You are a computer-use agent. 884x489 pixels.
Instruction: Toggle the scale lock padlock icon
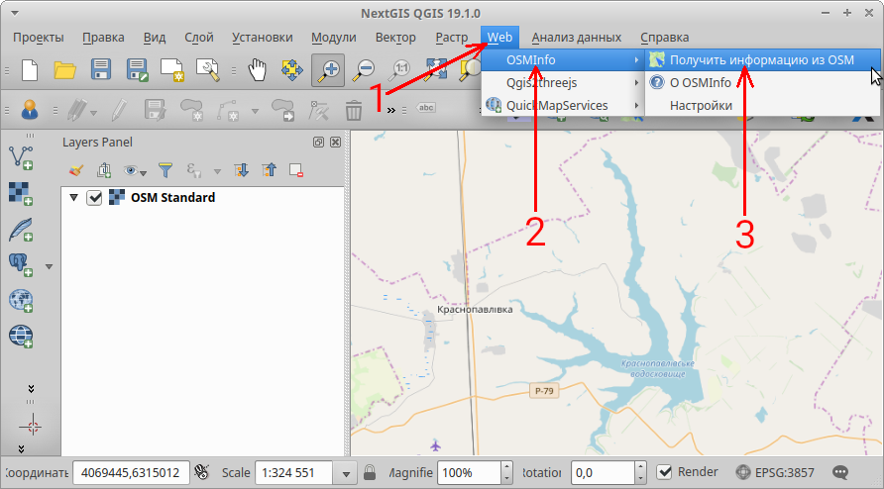370,472
